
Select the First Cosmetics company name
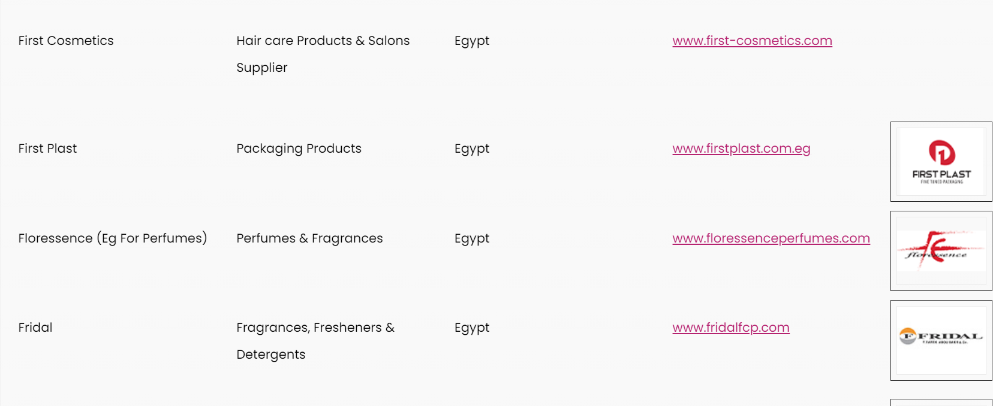click(66, 41)
